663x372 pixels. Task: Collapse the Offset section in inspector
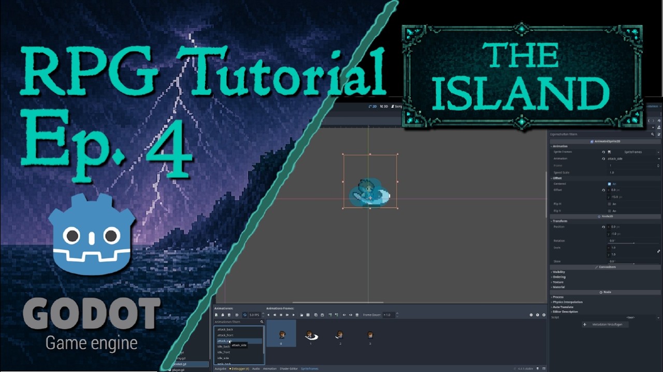tap(556, 178)
